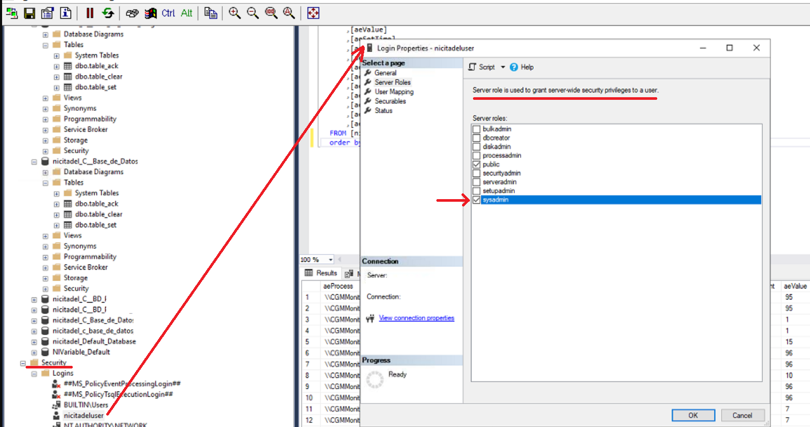Image resolution: width=810 pixels, height=427 pixels.
Task: Click the copy documents toolbar icon
Action: (x=211, y=13)
